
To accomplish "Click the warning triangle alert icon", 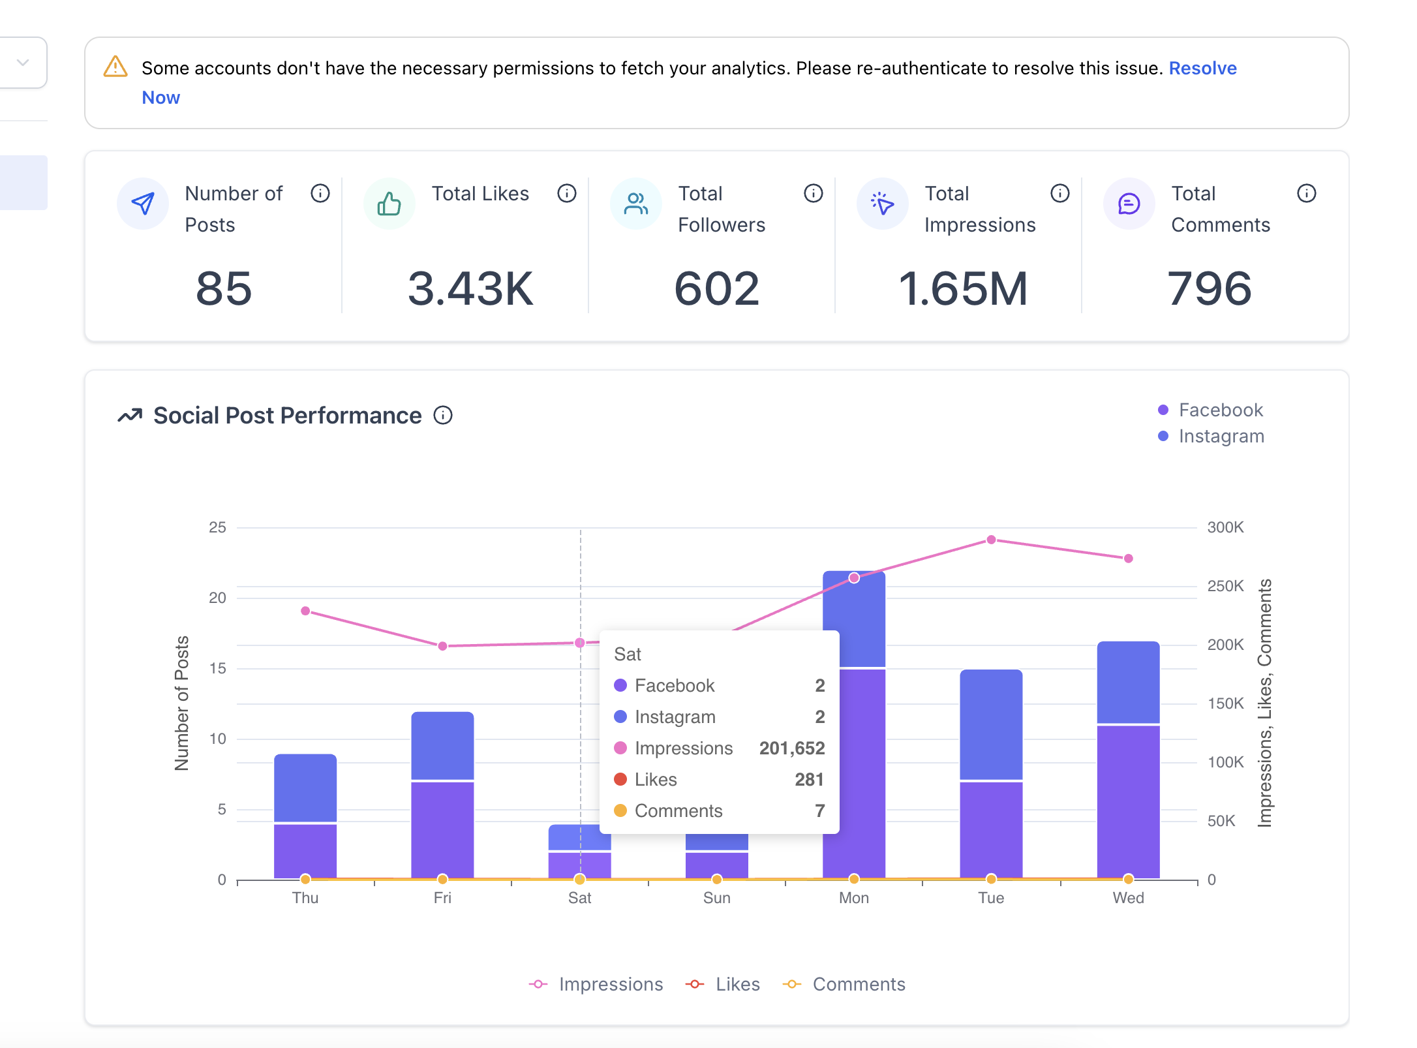I will [x=115, y=67].
